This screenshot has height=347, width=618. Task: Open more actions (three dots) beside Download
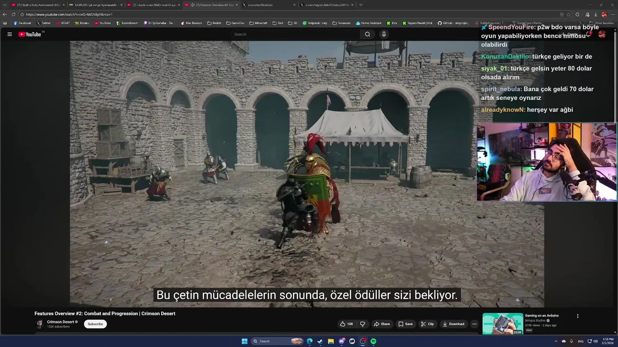tap(474, 324)
